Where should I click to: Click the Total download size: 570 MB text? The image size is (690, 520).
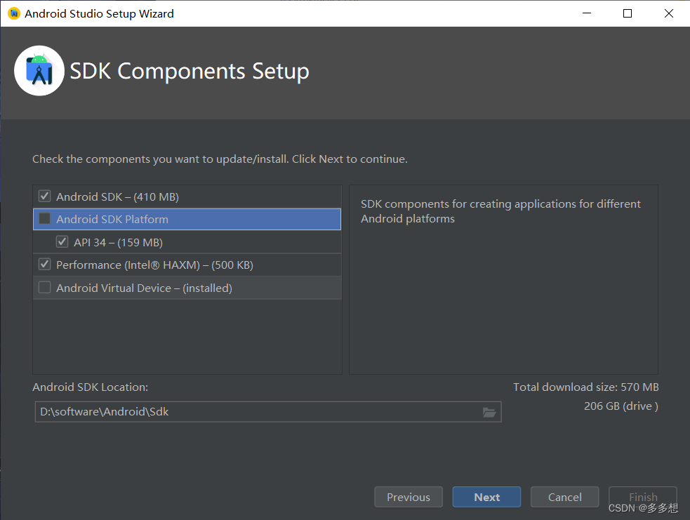click(585, 387)
